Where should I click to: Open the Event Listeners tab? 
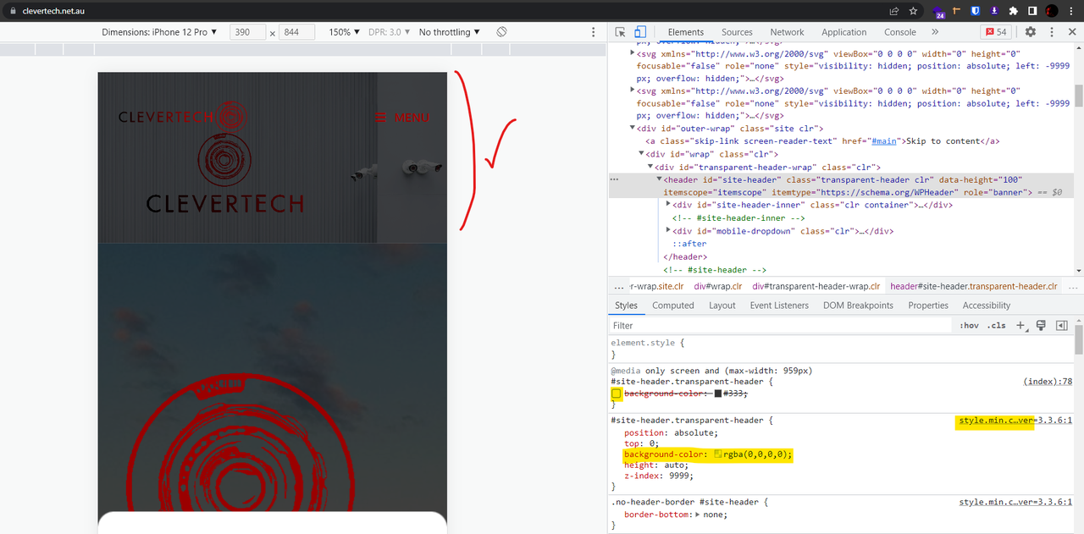click(x=779, y=306)
